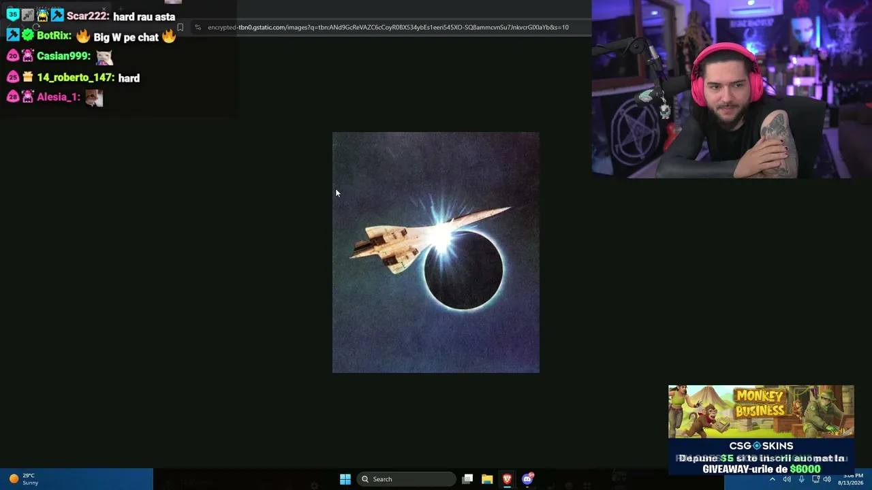The height and width of the screenshot is (490, 872).
Task: Click 14_roberto_147 username in chat
Action: click(x=76, y=78)
